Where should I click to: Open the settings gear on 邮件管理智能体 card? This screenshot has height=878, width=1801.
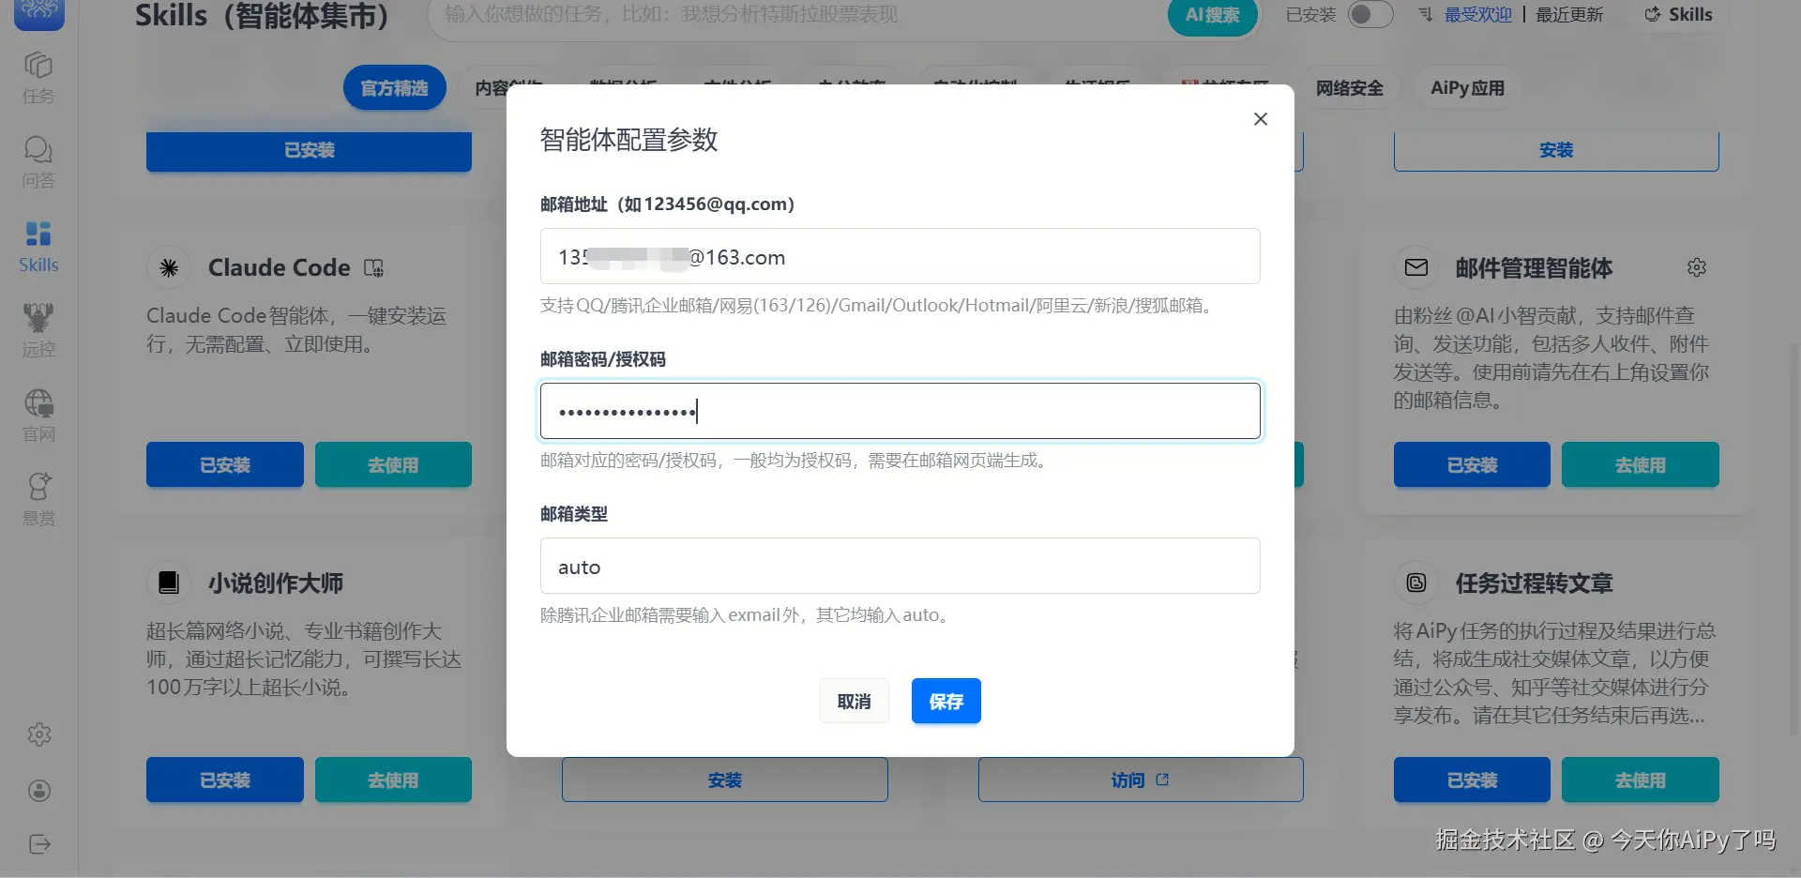coord(1697,268)
